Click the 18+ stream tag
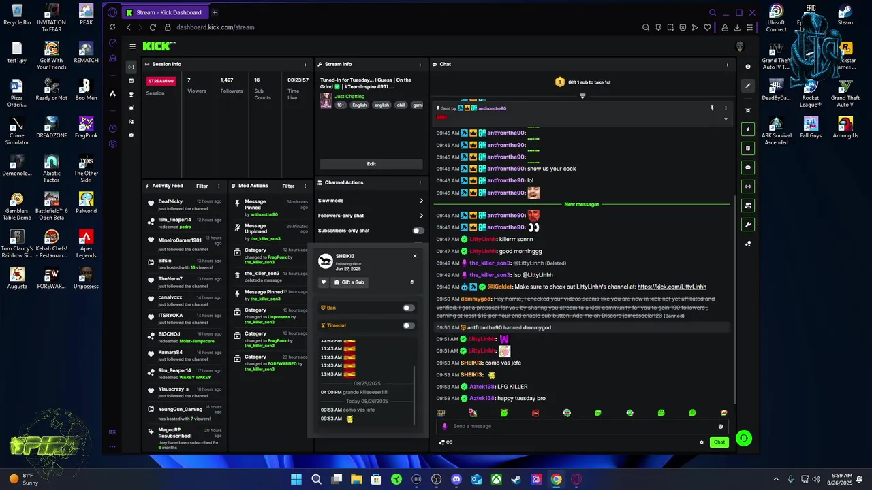 (341, 105)
